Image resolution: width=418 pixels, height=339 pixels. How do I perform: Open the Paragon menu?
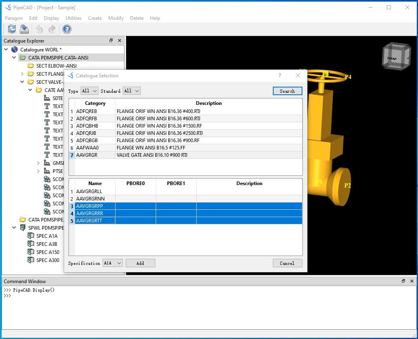click(14, 18)
